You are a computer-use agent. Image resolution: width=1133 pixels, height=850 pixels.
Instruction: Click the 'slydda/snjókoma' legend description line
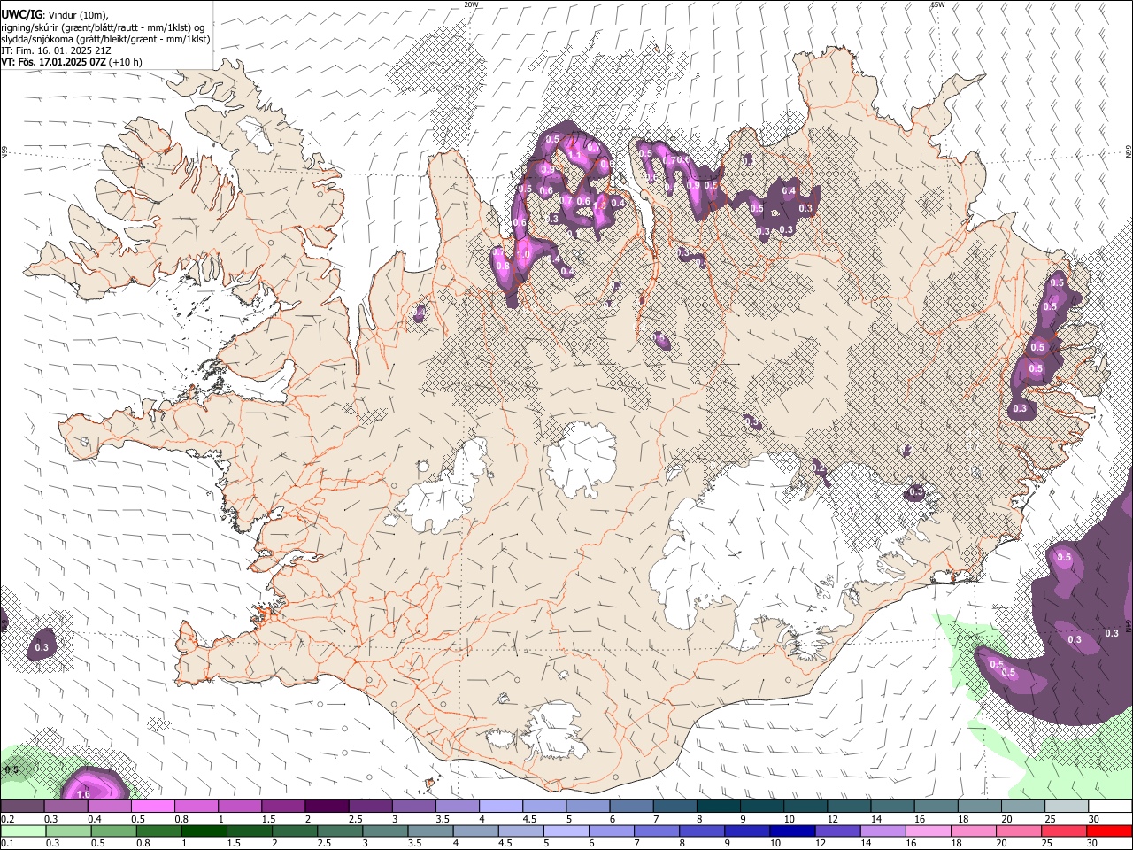tap(105, 39)
